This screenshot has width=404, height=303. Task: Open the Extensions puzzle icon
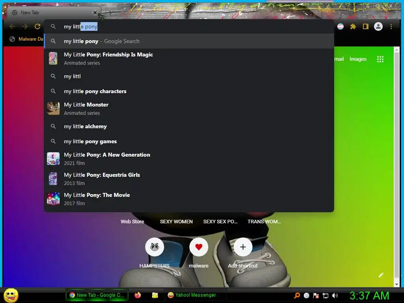(353, 26)
